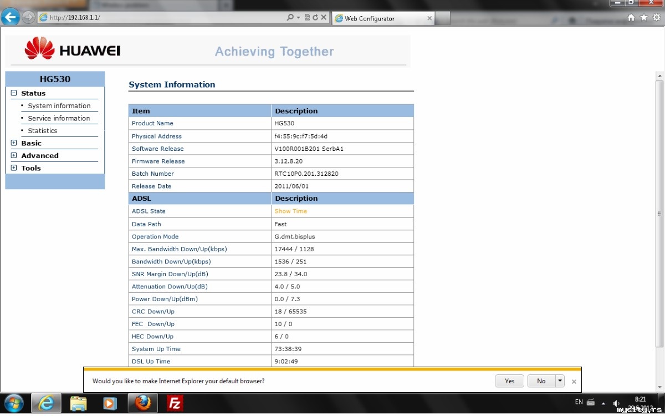Click bandwidth value '1536 / 251'
Screen dimensions: 665x416
pyautogui.click(x=290, y=262)
